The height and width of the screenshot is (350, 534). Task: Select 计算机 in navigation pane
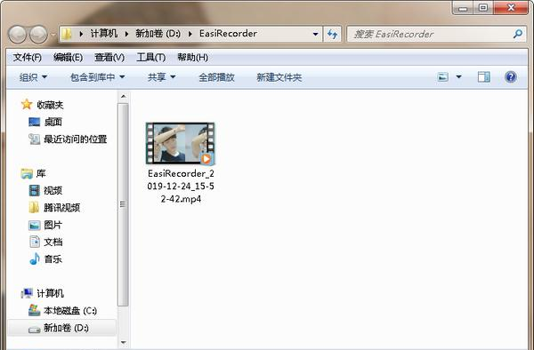click(x=50, y=293)
